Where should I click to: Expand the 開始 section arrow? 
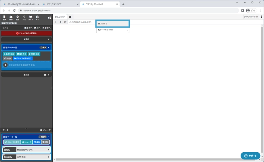[x=48, y=39]
